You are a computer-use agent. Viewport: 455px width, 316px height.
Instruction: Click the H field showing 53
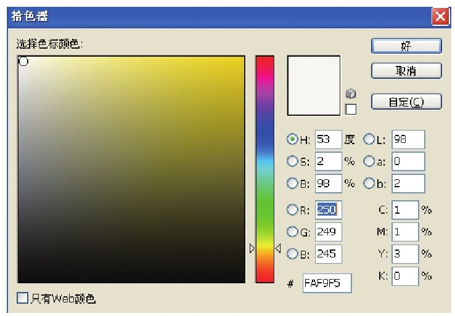(329, 139)
